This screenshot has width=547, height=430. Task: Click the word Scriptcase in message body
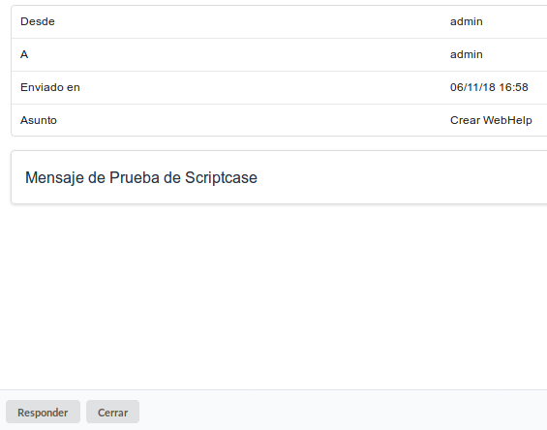[x=221, y=178]
